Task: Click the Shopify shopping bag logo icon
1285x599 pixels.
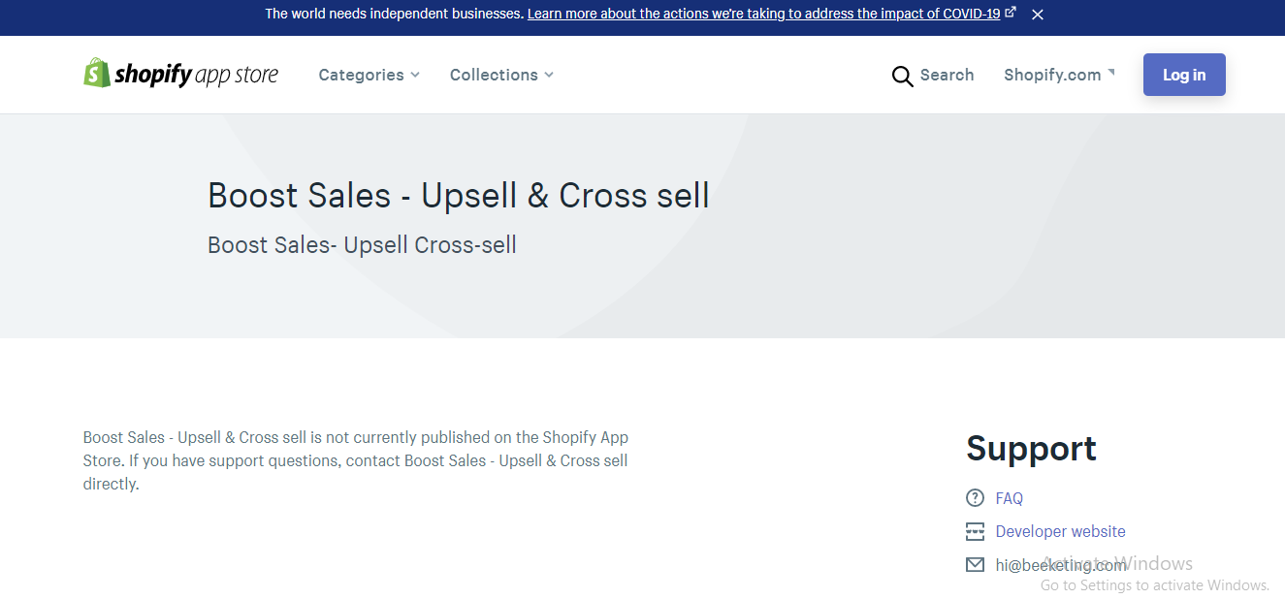Action: [x=97, y=73]
